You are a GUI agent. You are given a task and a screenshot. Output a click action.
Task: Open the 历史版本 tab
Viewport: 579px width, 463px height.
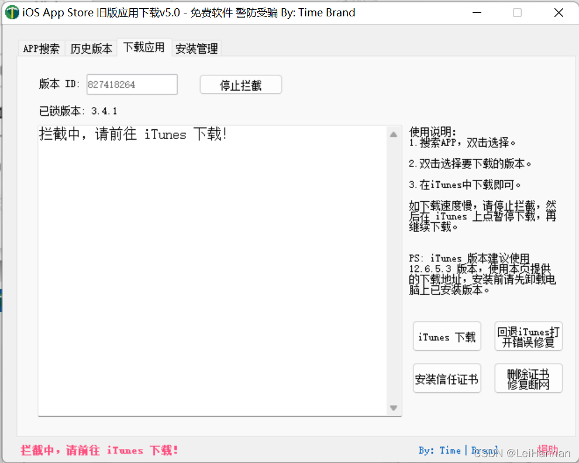(91, 49)
